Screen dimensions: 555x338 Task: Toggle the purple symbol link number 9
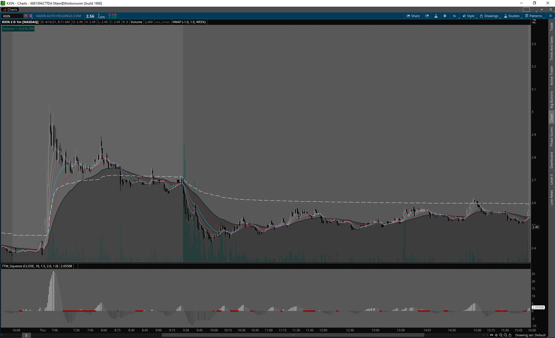point(31,16)
